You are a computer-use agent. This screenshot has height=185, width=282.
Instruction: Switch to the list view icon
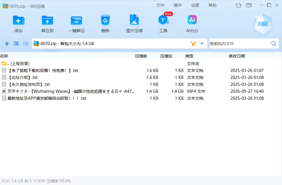coord(26,43)
